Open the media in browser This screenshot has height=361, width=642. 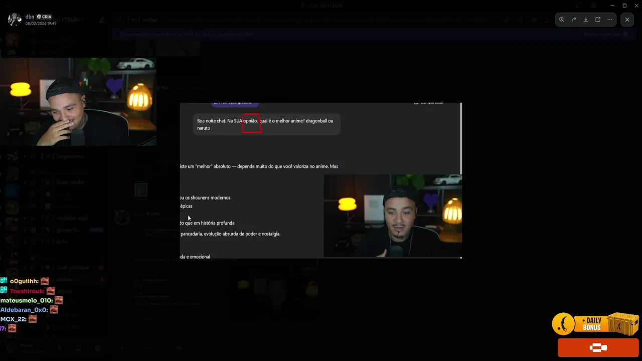(598, 20)
